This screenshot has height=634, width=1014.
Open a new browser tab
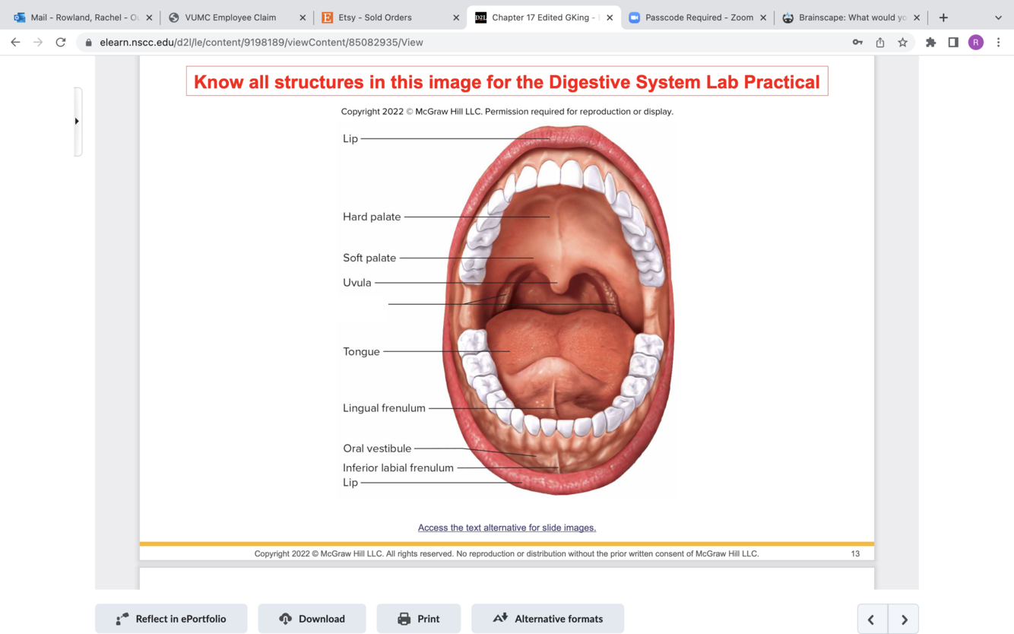pos(943,17)
